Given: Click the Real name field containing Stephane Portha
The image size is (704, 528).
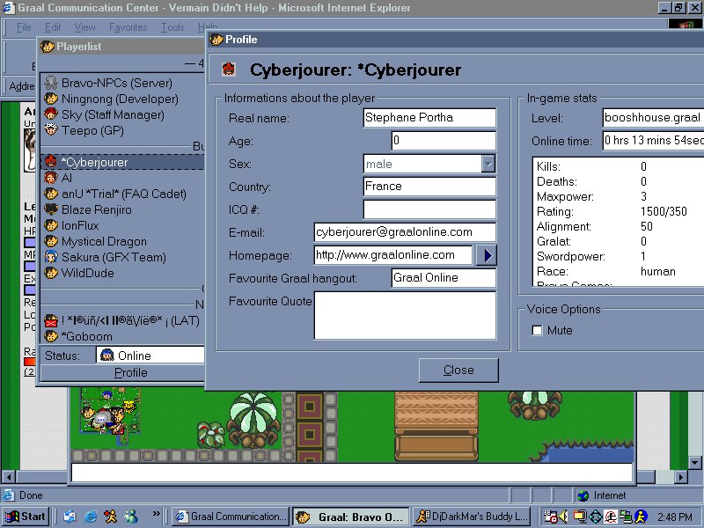Looking at the screenshot, I should 429,118.
